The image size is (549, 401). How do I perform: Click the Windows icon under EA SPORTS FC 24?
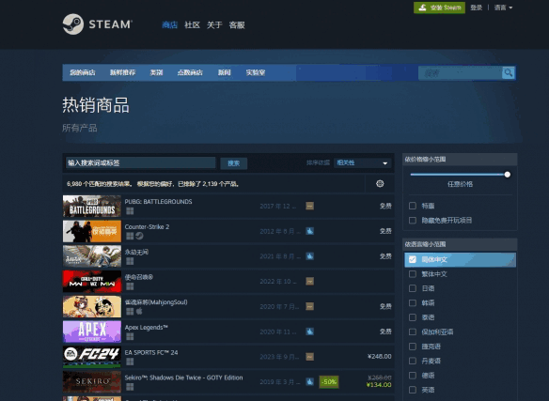click(130, 362)
